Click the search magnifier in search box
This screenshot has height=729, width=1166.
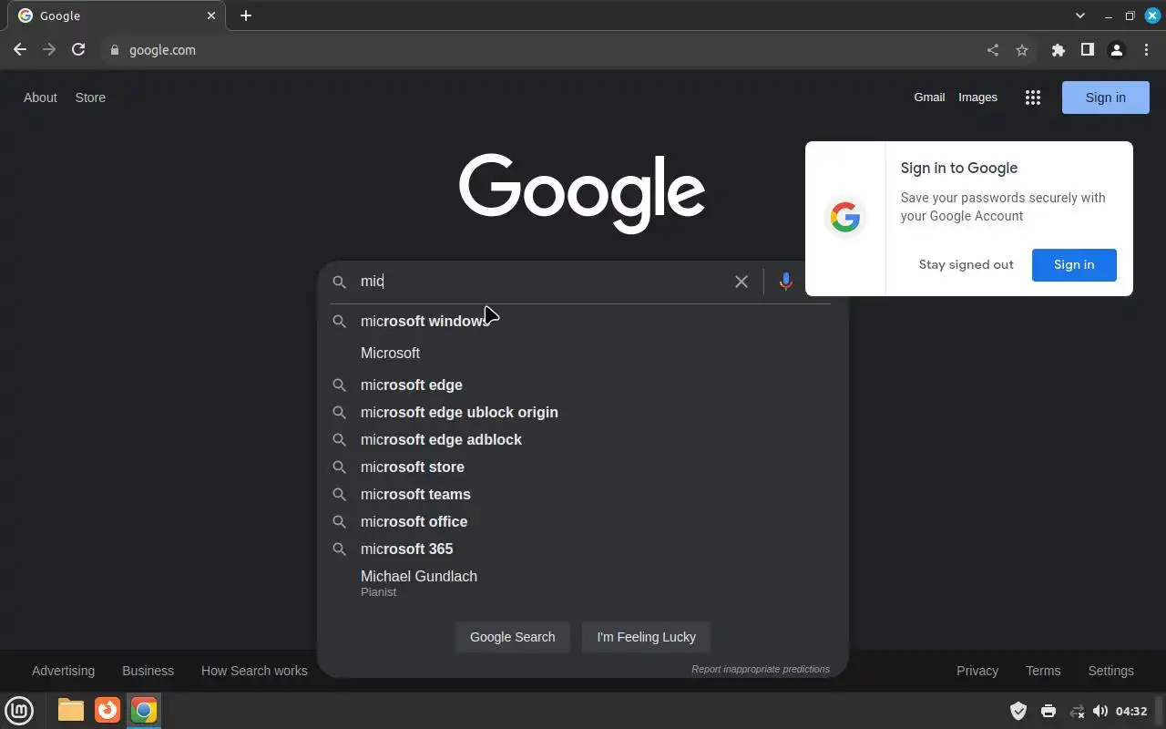point(340,282)
